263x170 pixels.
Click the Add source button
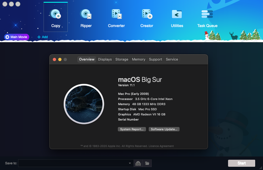pos(43,37)
